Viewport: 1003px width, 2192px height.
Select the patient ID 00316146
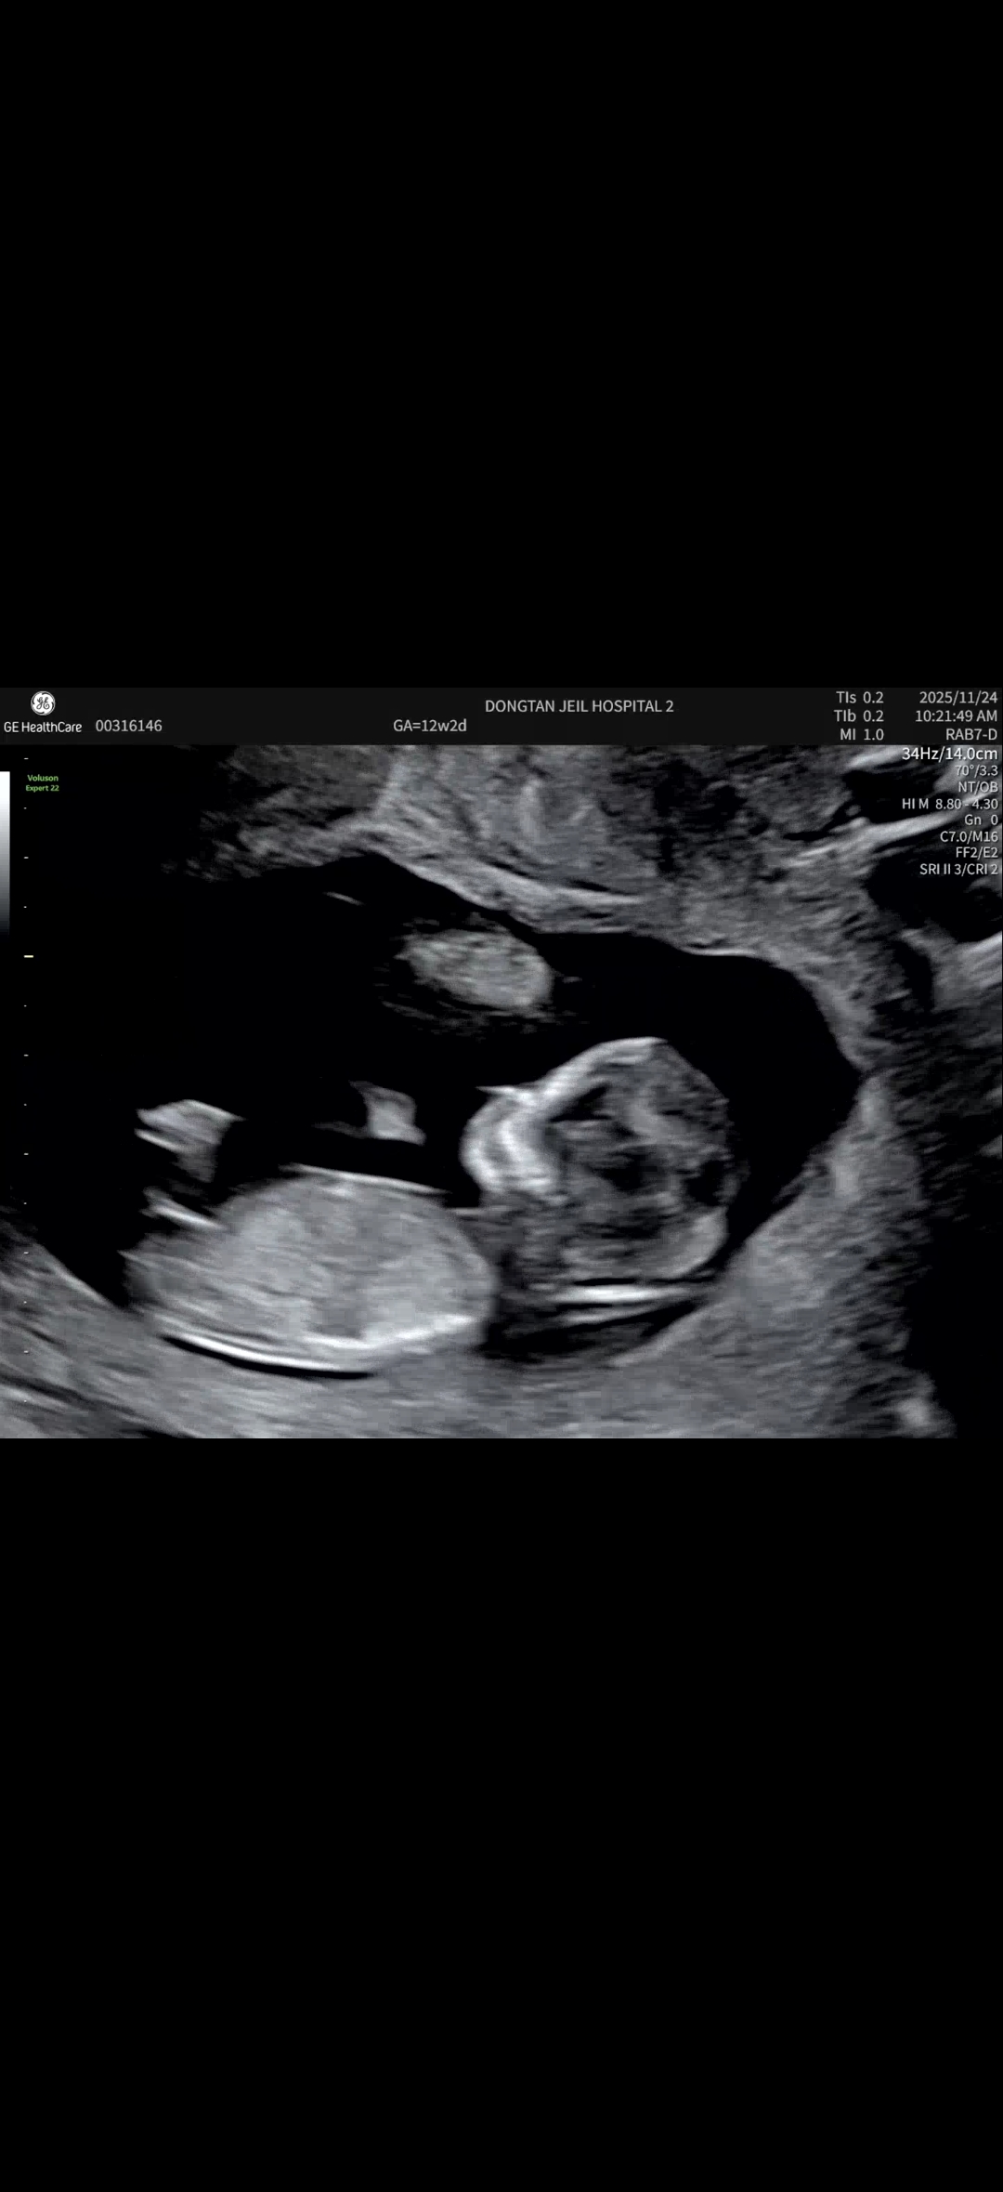click(x=128, y=726)
